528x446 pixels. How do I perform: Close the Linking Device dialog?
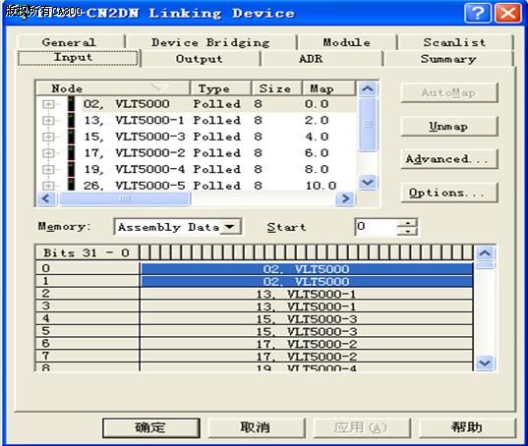507,13
